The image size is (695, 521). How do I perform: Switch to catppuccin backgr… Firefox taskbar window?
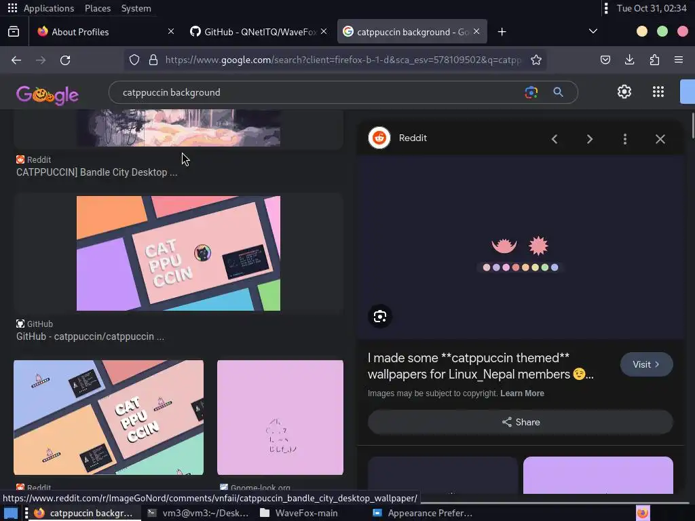point(85,513)
